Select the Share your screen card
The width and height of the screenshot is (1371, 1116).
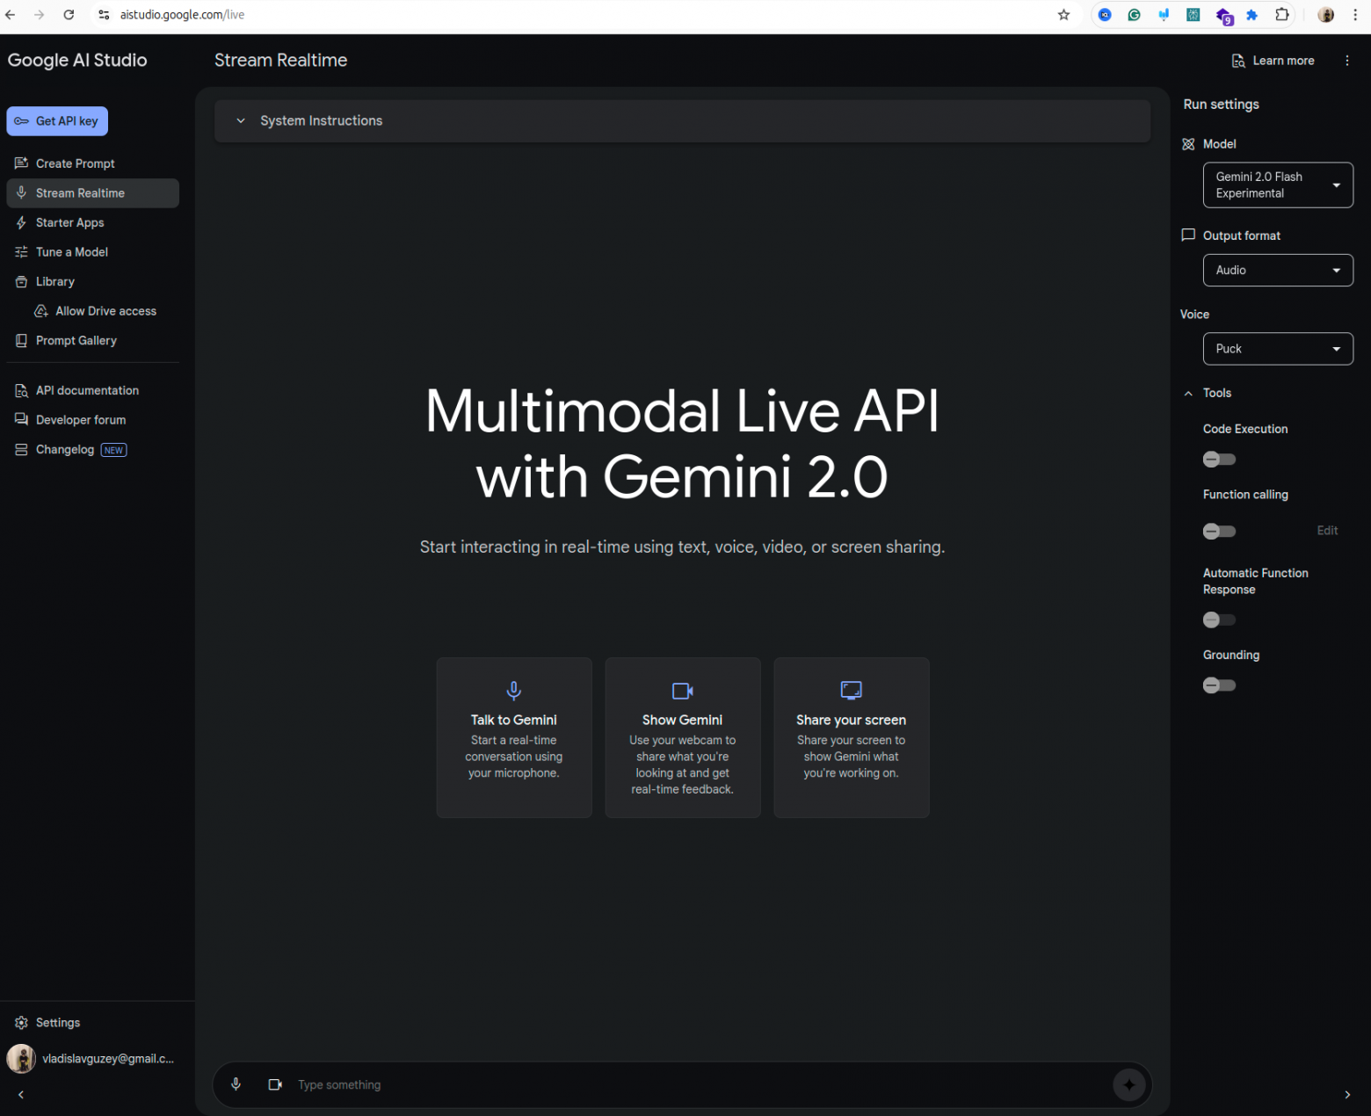pos(851,737)
